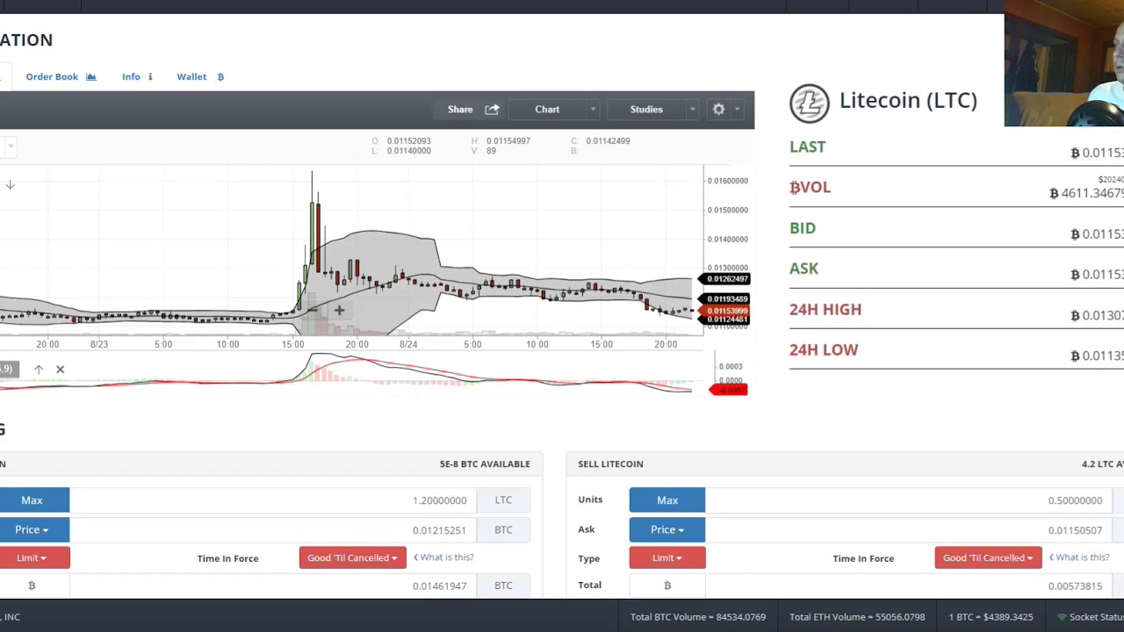Click the crosshair plus marker on chart

tap(339, 310)
